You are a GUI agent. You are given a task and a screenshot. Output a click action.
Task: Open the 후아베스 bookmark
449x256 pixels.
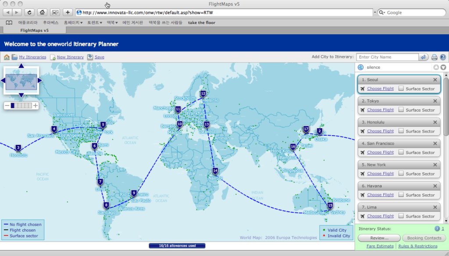tap(51, 23)
